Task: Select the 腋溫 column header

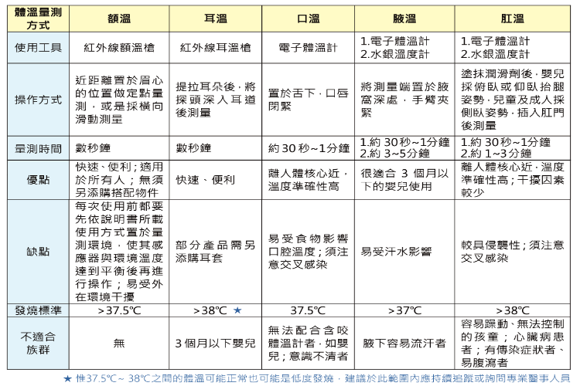Action: [x=404, y=19]
